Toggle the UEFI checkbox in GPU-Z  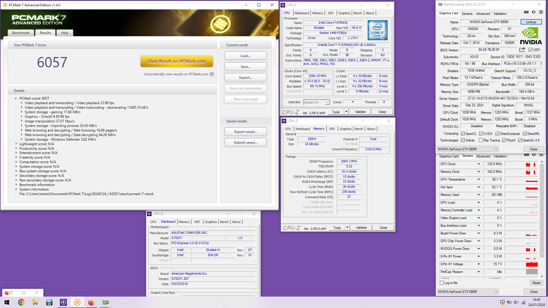click(530, 50)
